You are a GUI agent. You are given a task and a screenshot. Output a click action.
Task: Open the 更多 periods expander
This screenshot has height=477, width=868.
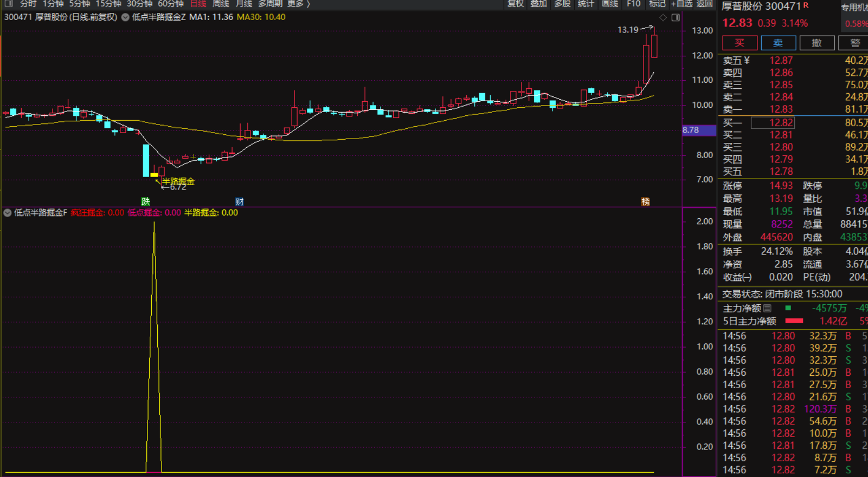coord(299,4)
